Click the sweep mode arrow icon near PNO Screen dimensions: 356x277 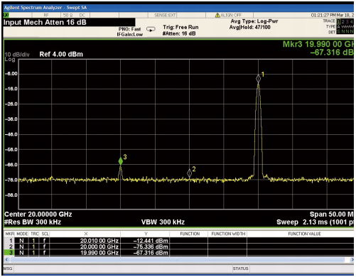(x=151, y=29)
